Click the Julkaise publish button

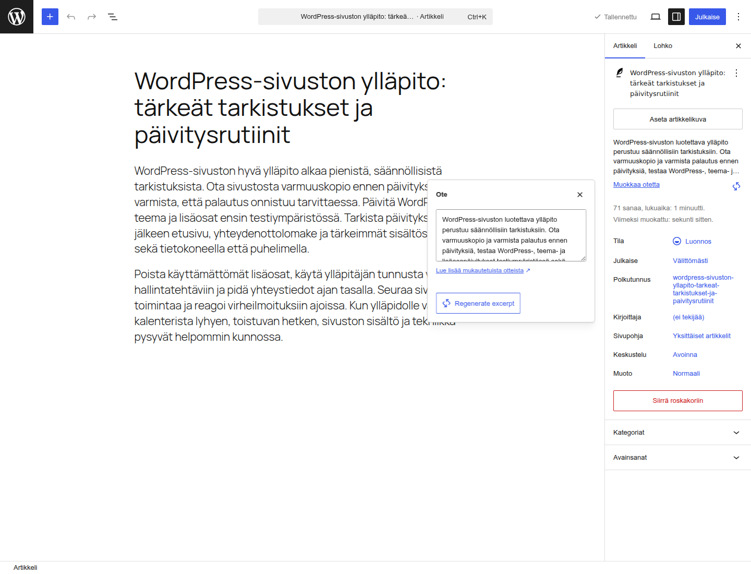[707, 17]
